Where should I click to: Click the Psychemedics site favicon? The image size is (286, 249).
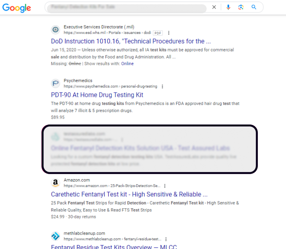(55, 83)
